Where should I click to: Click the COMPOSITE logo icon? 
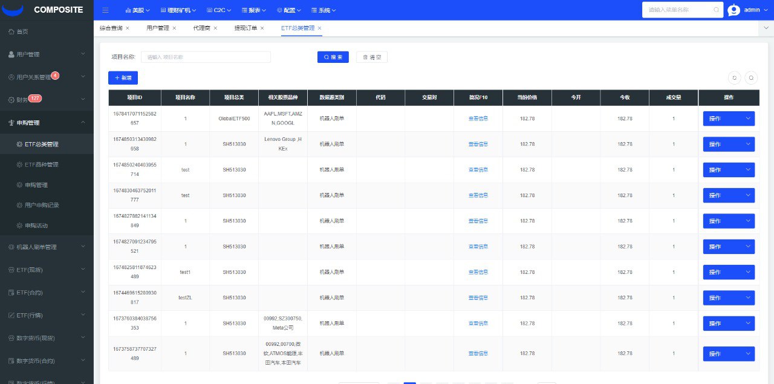(13, 9)
